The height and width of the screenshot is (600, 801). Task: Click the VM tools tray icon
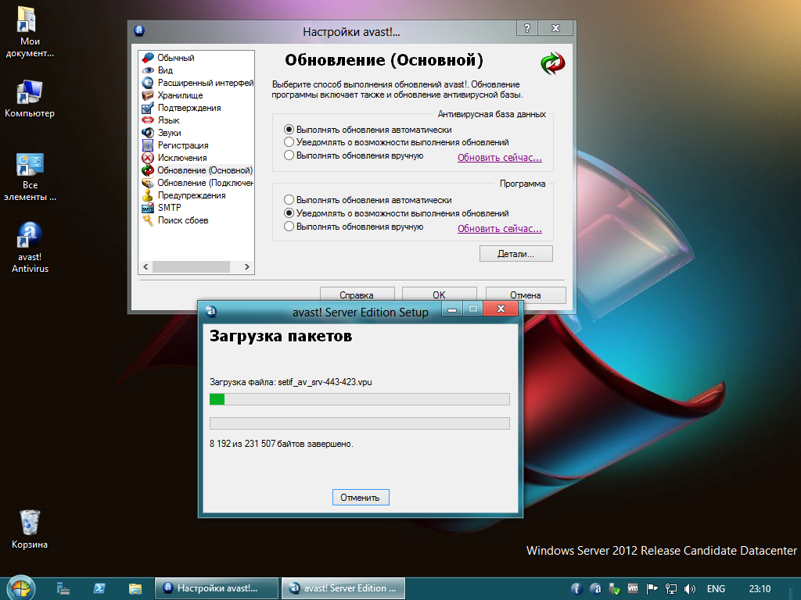(633, 589)
